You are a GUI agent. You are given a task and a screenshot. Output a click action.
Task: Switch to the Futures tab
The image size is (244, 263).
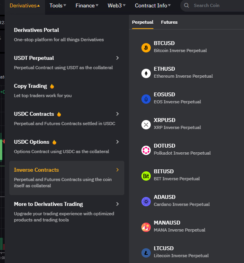coord(169,22)
